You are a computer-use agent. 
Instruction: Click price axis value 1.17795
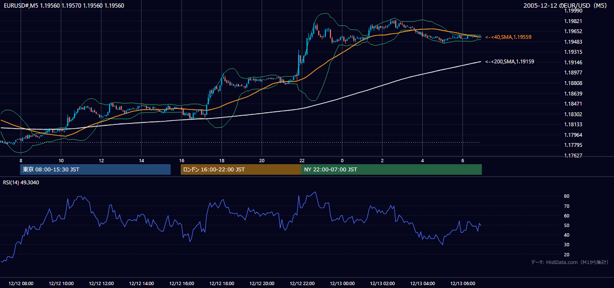[573, 145]
